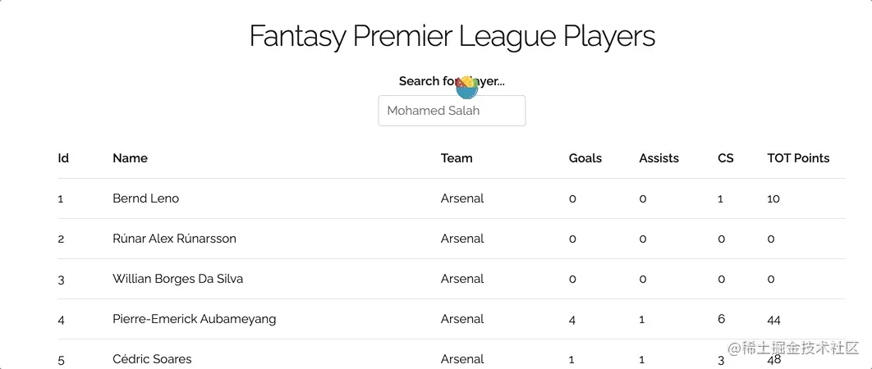
Task: Click the colorful spinning cursor icon
Action: pos(467,87)
